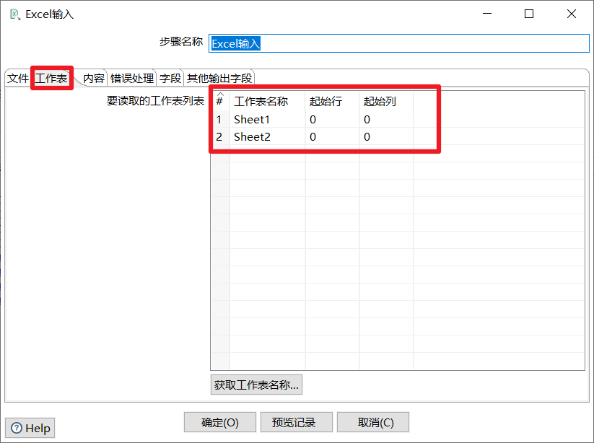Viewport: 594px width, 443px height.
Task: Click the 步骤名称 input field
Action: 399,43
